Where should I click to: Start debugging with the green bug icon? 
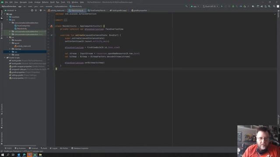click(233, 6)
